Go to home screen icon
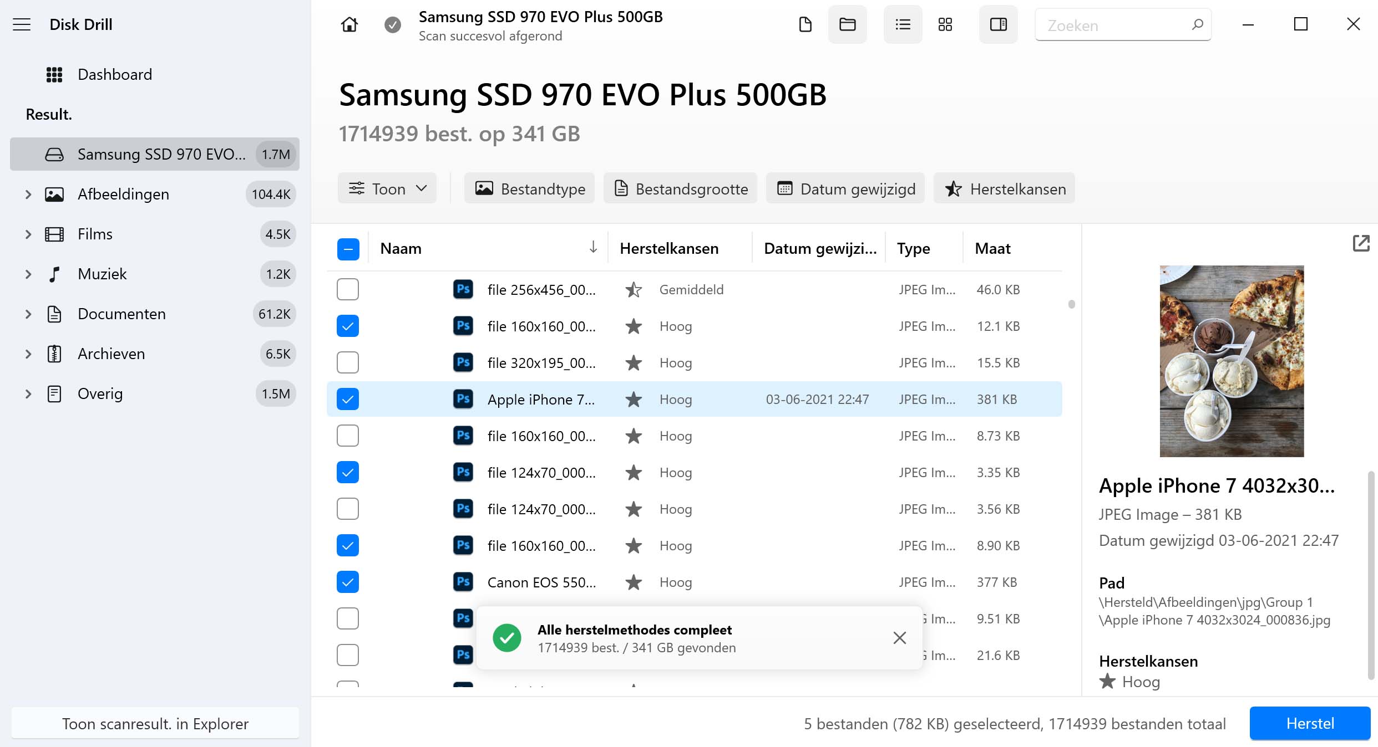 349,24
